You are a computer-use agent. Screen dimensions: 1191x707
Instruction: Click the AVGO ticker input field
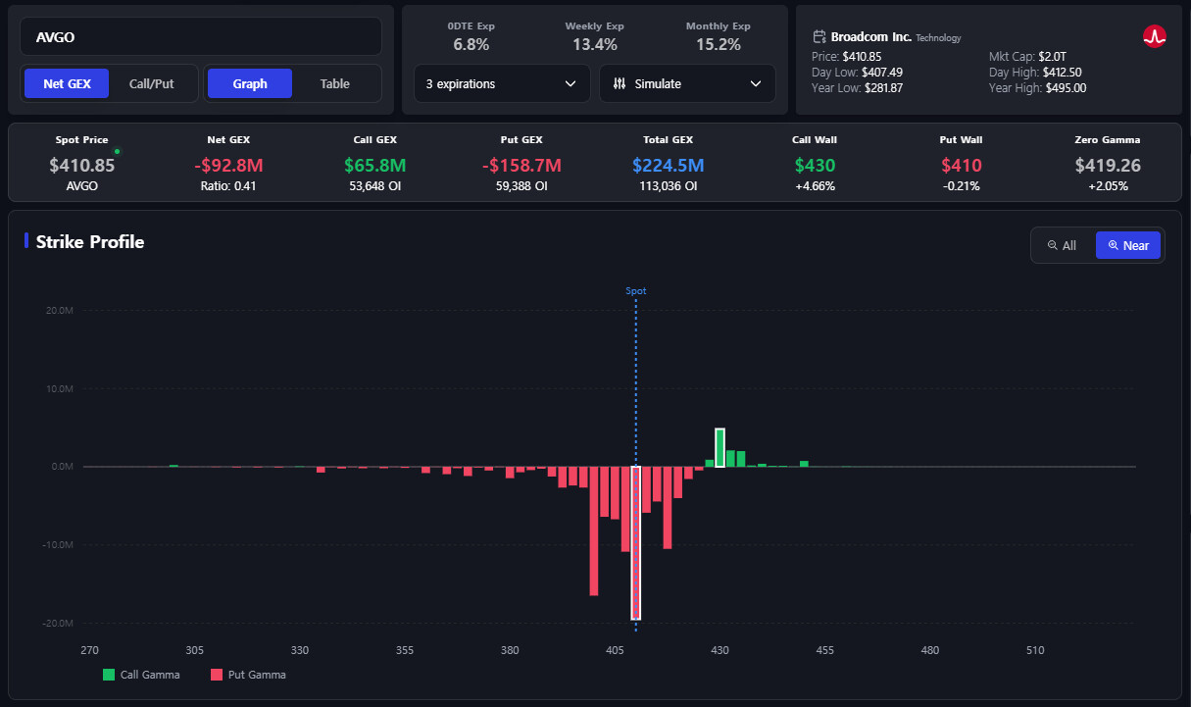tap(201, 36)
